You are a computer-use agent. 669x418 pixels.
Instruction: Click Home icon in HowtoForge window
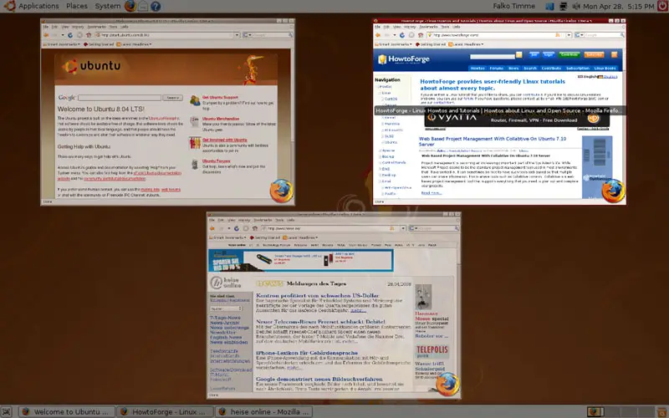click(x=421, y=35)
